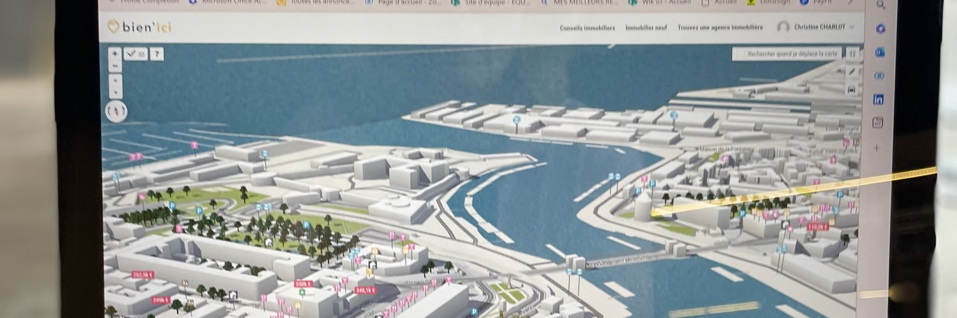Screen dimensions: 957x318
Task: Click the map compass rotation control
Action: coord(115,111)
